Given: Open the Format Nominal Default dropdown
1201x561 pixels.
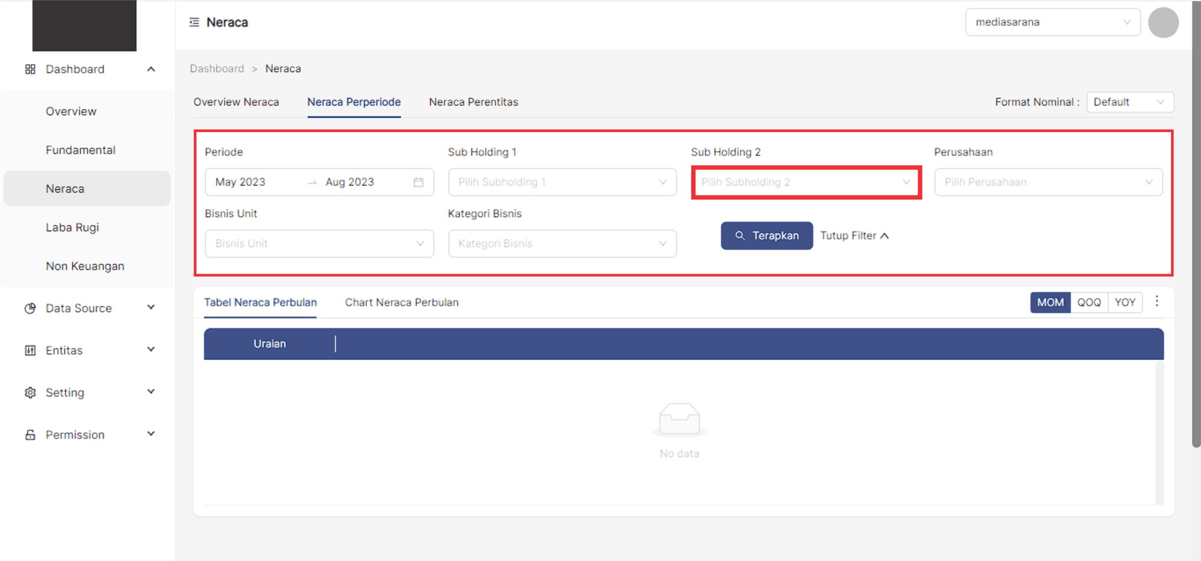Looking at the screenshot, I should pyautogui.click(x=1130, y=102).
